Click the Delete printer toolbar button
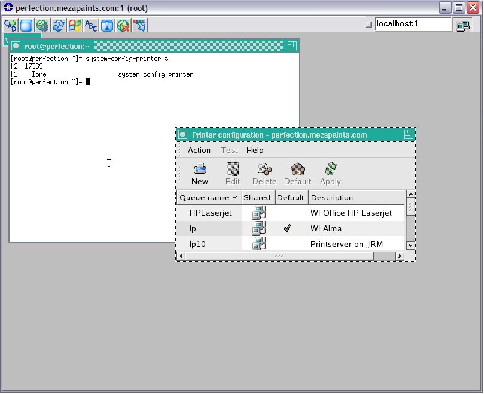This screenshot has height=394, width=484. coord(264,174)
